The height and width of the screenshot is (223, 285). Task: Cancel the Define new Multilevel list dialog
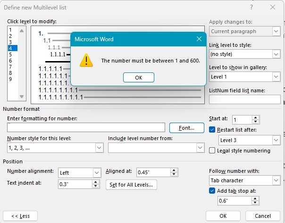(263, 216)
